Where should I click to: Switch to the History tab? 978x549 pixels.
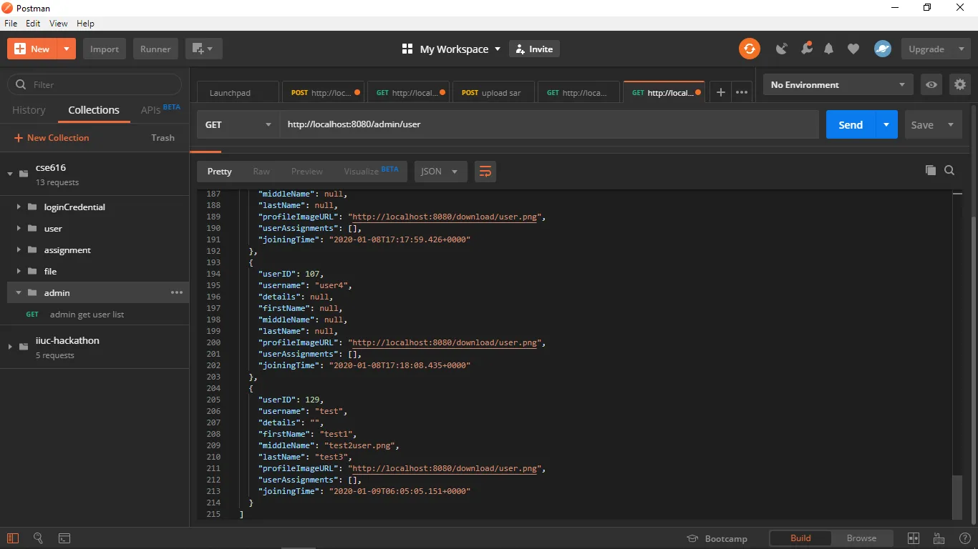tap(29, 110)
